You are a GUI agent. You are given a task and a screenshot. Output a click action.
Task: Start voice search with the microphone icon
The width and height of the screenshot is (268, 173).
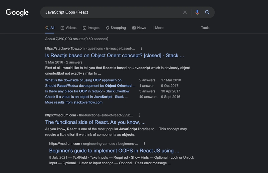pos(197,12)
